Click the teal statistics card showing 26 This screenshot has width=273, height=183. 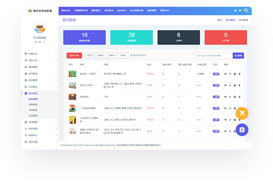coord(131,38)
